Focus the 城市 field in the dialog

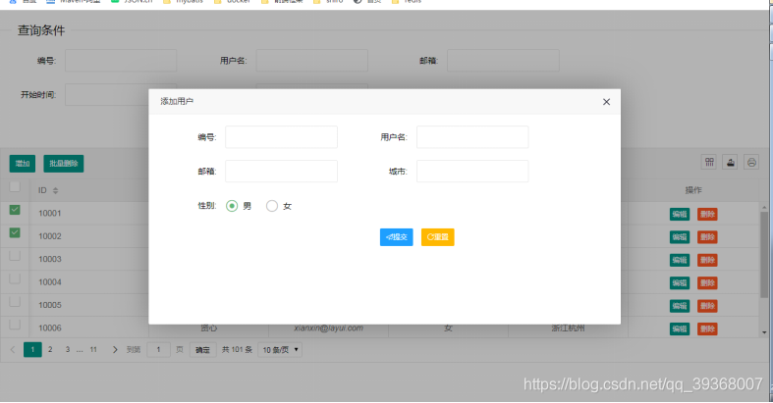(x=472, y=172)
